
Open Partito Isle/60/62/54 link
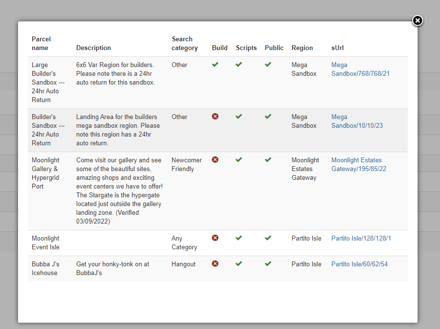(360, 264)
